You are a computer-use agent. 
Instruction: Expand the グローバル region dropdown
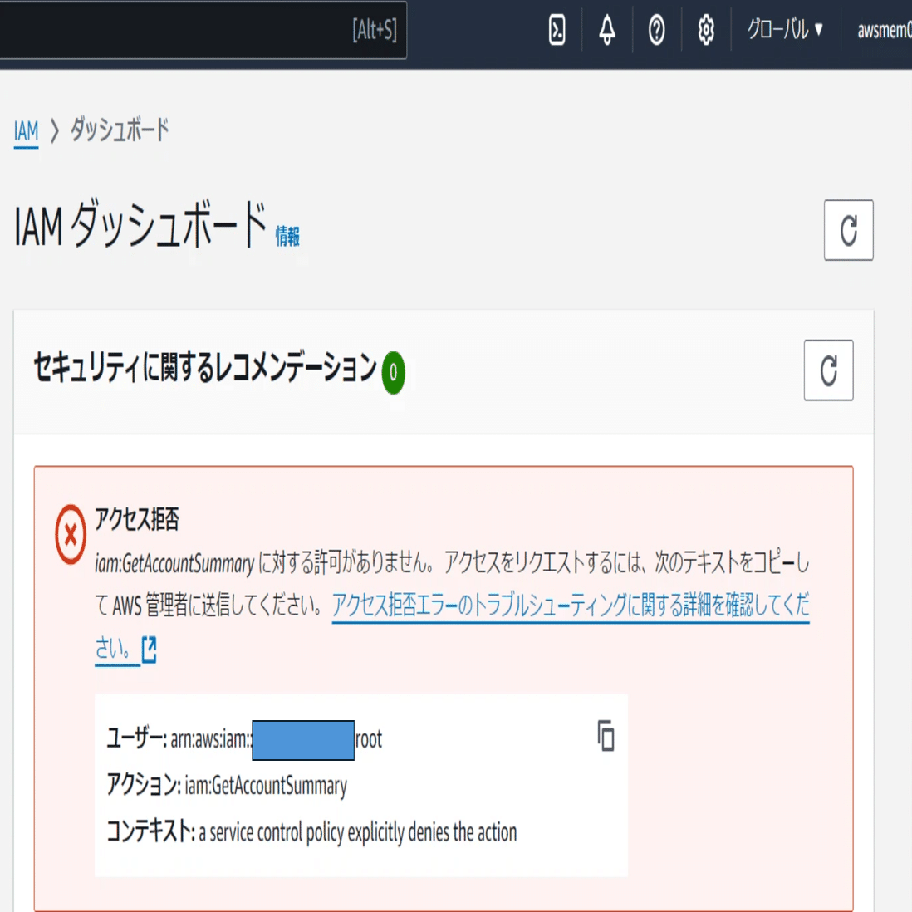click(785, 29)
